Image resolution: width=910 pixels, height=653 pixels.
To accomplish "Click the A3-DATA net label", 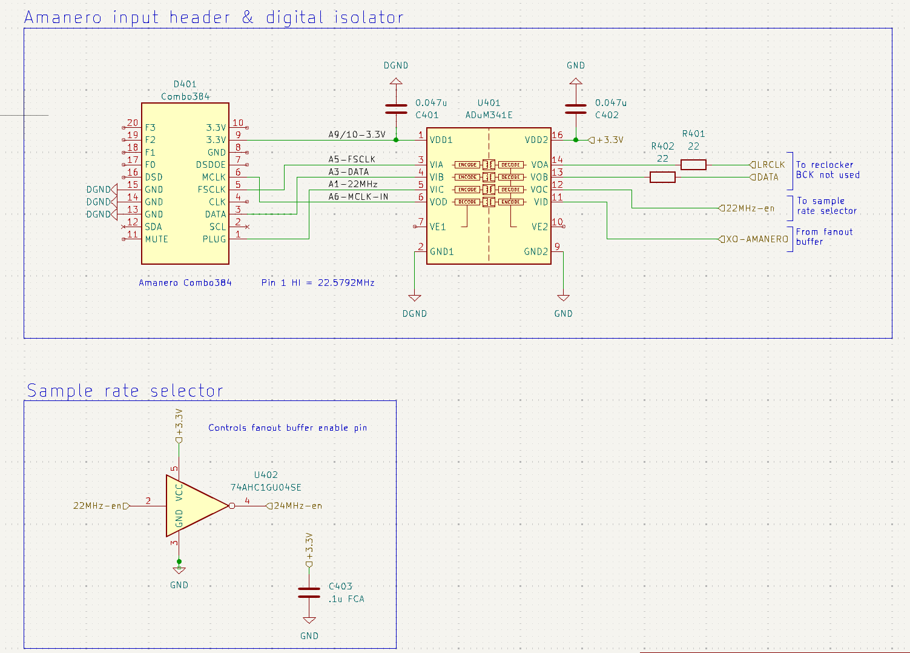I will 349,172.
